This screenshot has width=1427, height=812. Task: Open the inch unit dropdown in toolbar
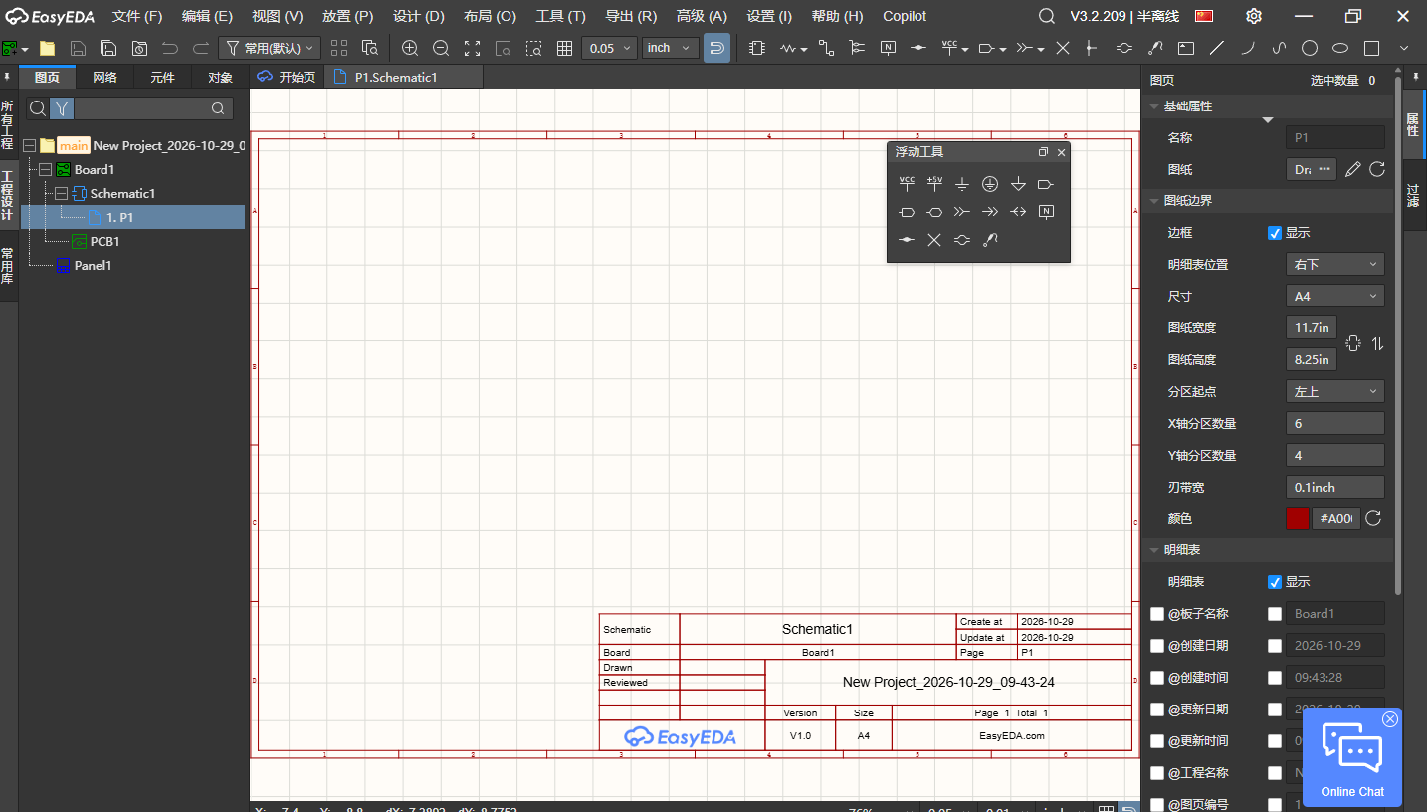pyautogui.click(x=668, y=48)
